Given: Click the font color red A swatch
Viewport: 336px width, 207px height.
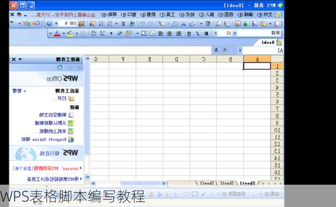Looking at the screenshot, I should pos(57,33).
